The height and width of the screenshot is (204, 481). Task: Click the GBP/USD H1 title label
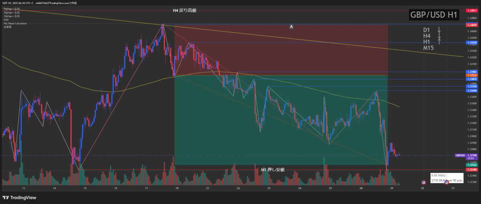tap(434, 15)
